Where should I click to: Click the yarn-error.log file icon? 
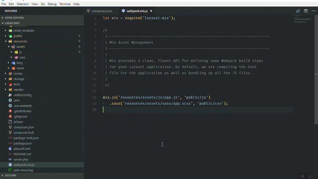coord(10,170)
